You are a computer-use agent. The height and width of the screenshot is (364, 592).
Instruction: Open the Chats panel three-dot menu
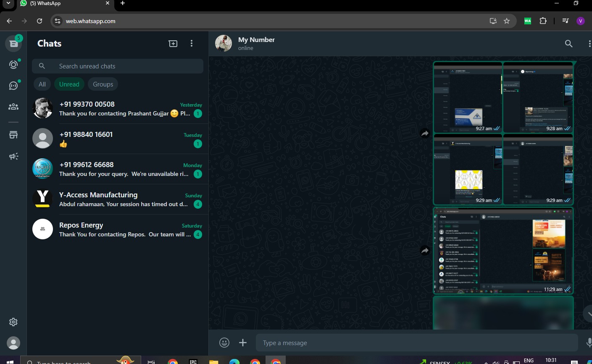point(192,43)
